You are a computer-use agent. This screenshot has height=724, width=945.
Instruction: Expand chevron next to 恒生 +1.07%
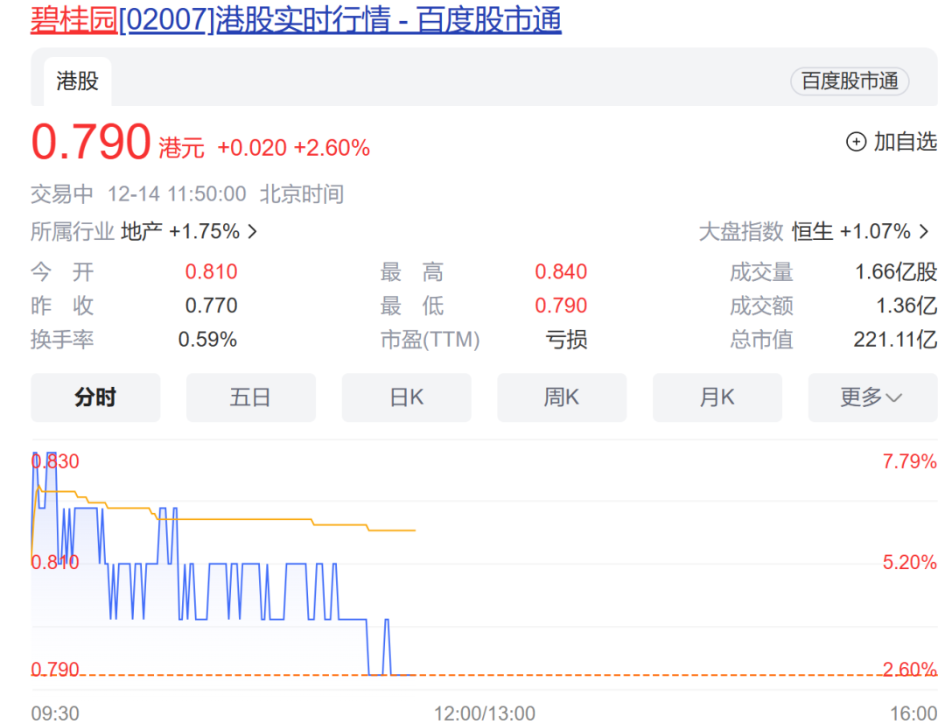point(924,231)
